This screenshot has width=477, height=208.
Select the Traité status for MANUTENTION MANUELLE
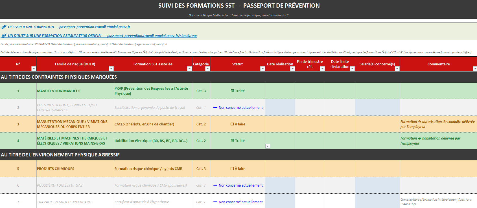pyautogui.click(x=238, y=91)
